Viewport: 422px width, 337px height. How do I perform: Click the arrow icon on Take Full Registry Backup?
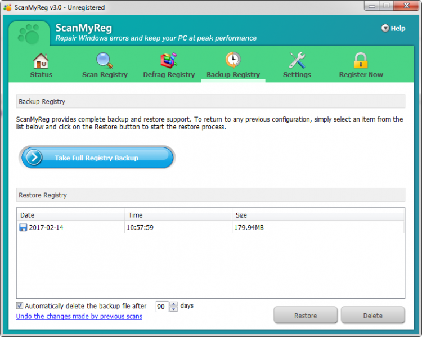click(x=34, y=158)
